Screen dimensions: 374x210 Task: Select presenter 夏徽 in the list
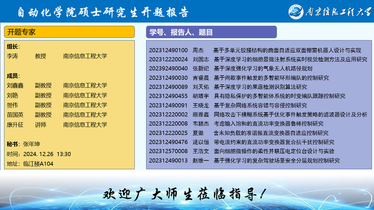198,133
